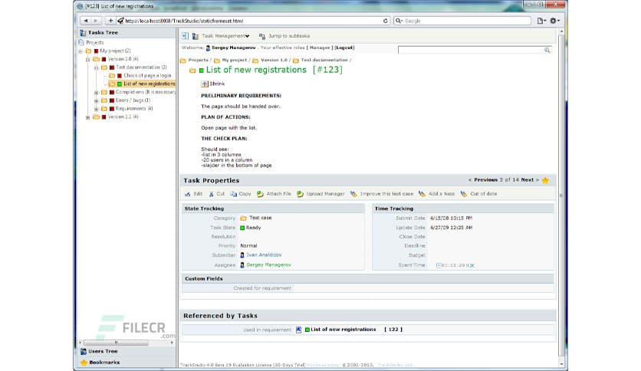This screenshot has height=371, width=641.
Task: Click Attach File in the task toolbar
Action: (274, 194)
